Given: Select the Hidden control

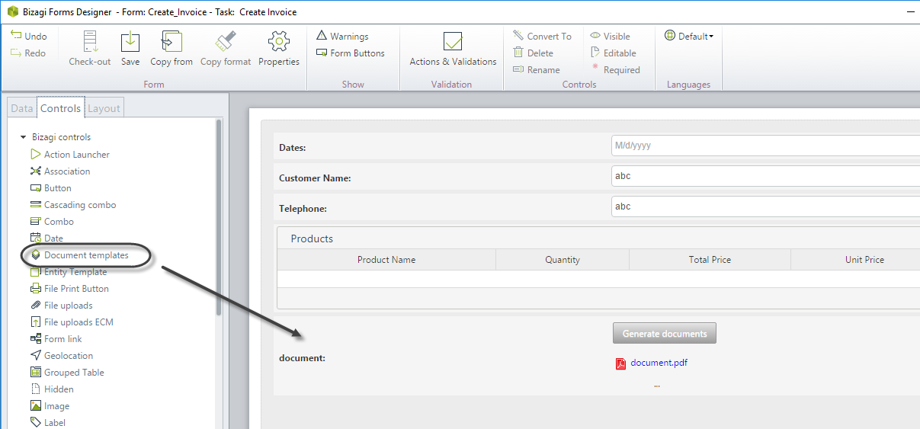Looking at the screenshot, I should tap(52, 389).
